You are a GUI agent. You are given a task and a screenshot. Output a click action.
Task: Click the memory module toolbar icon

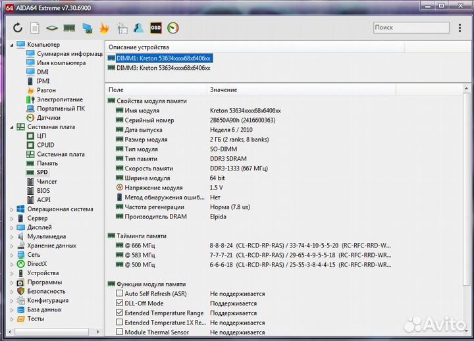click(x=69, y=28)
